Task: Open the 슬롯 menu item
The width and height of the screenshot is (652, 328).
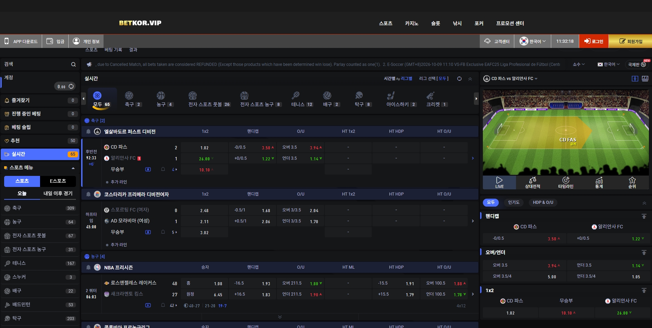Action: pos(436,23)
